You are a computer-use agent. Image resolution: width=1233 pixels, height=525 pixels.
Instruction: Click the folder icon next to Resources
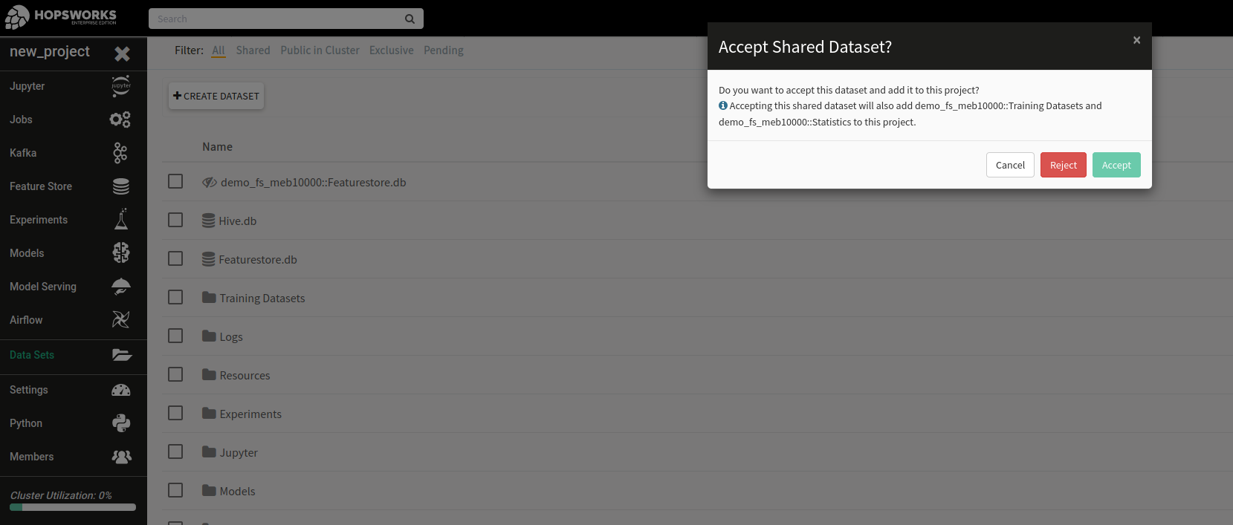click(x=209, y=374)
